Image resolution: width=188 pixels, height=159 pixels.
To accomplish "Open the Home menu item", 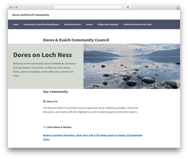I will pos(16,24).
